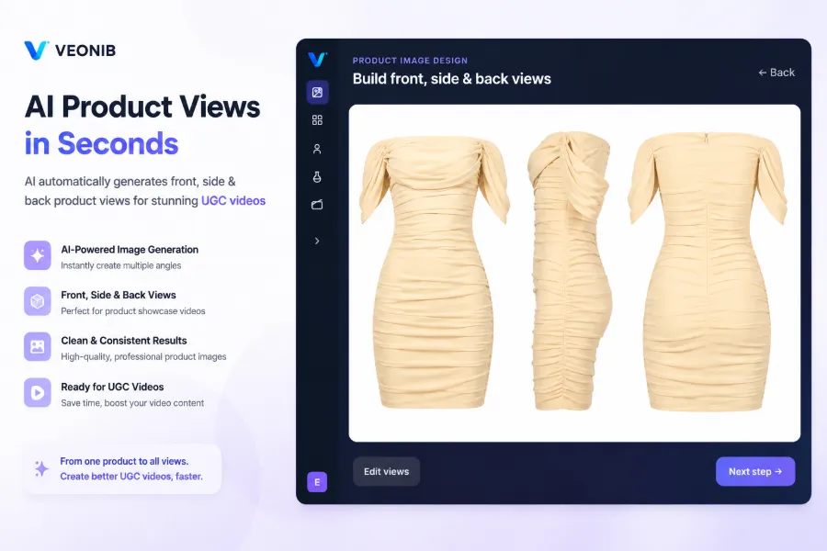The height and width of the screenshot is (551, 827).
Task: Open the product image design sidebar icon
Action: (317, 92)
